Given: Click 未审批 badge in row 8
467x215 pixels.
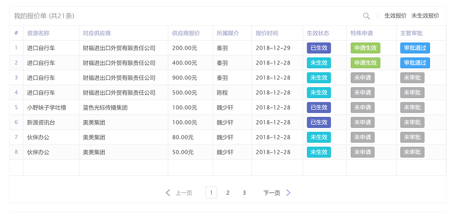Looking at the screenshot, I should (412, 152).
